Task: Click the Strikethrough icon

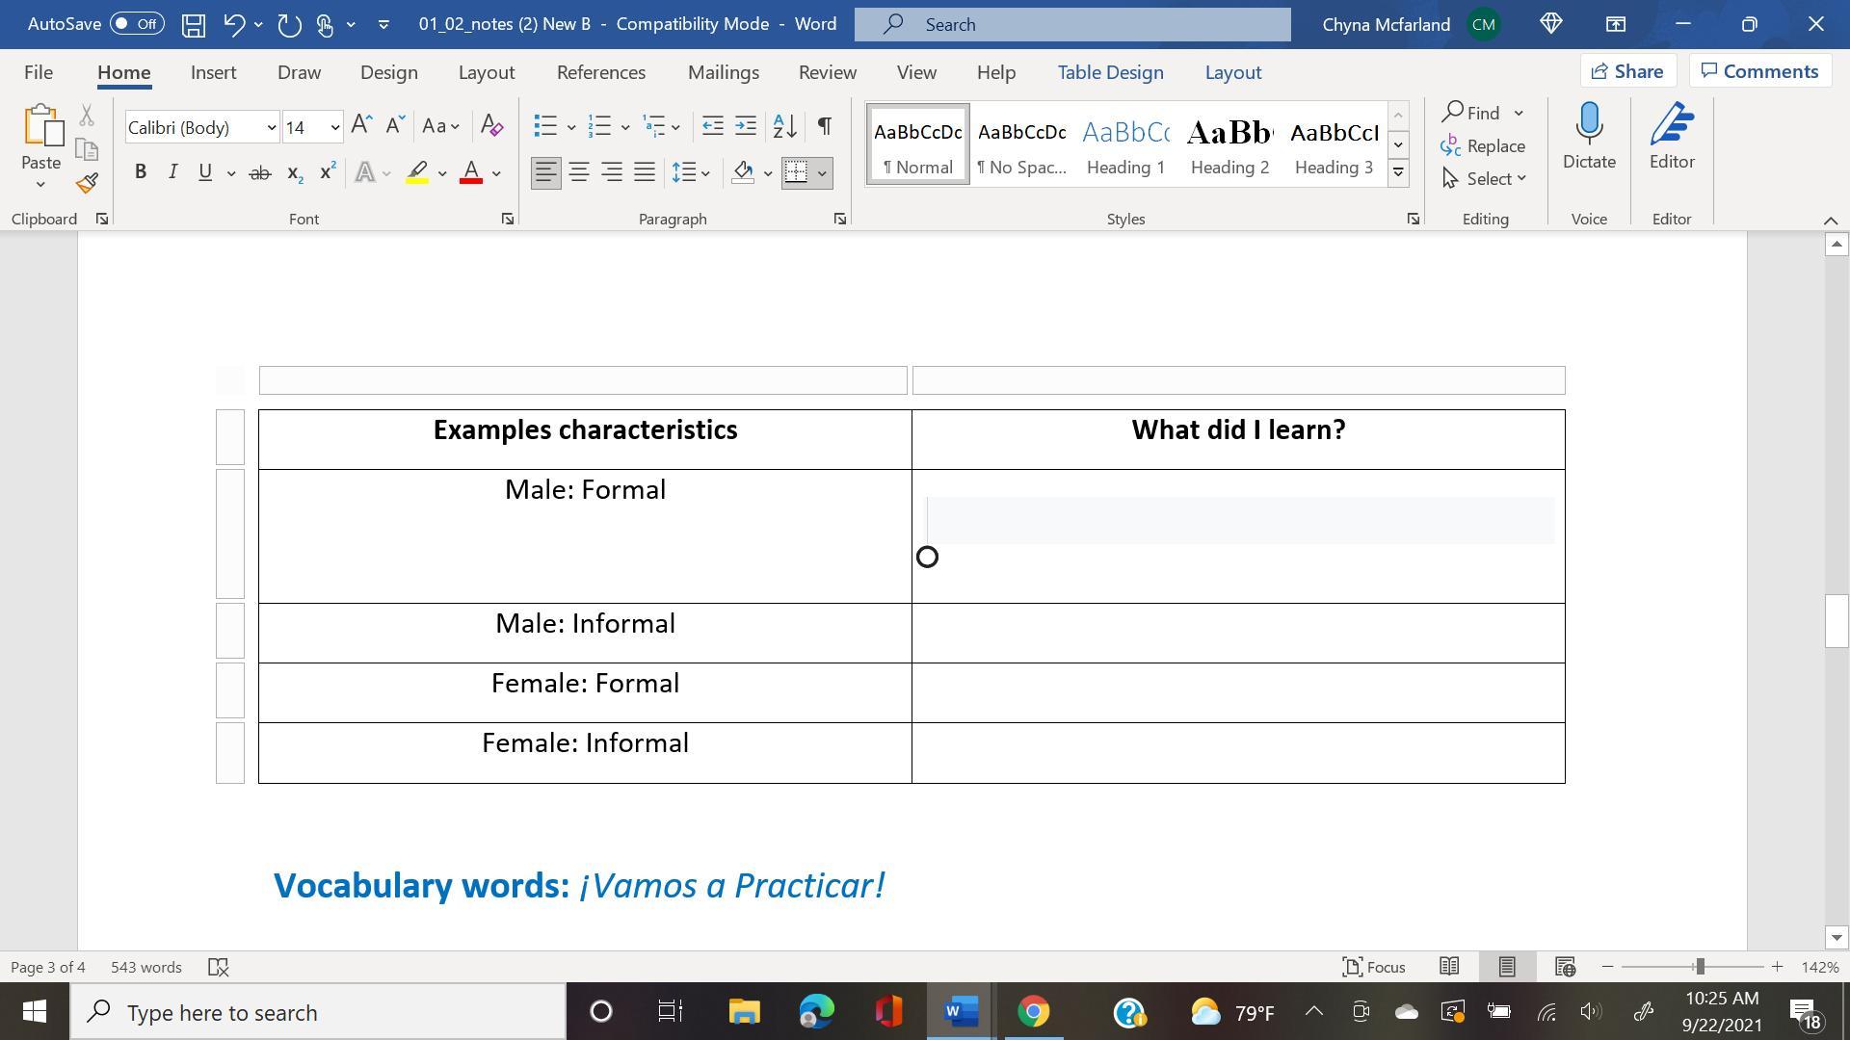Action: coord(259,173)
